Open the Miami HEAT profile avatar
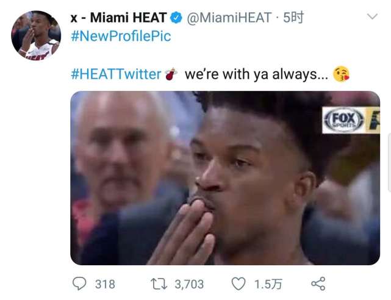This screenshot has height=300, width=391. click(x=36, y=35)
